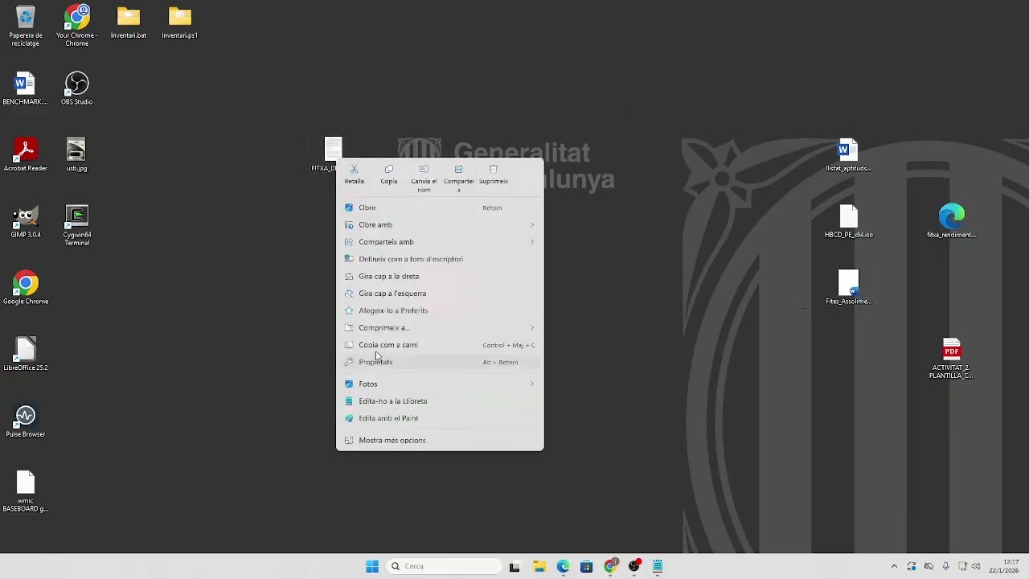
Task: Expand the Comprimeix a... submenu arrow
Action: coord(531,328)
